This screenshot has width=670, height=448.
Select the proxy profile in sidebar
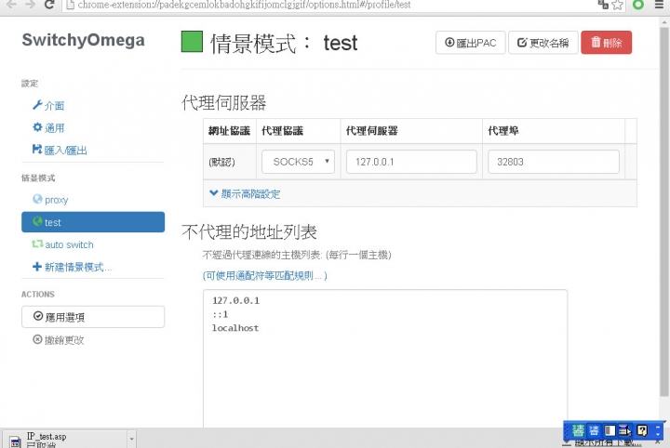click(x=50, y=200)
